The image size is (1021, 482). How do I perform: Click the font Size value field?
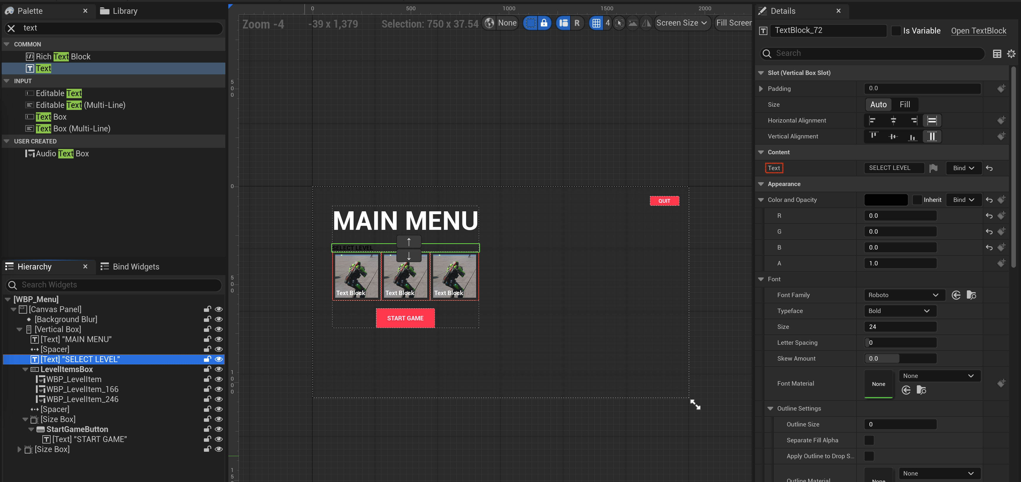900,327
